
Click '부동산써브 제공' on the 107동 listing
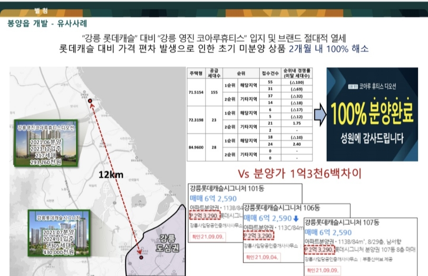[378, 259]
